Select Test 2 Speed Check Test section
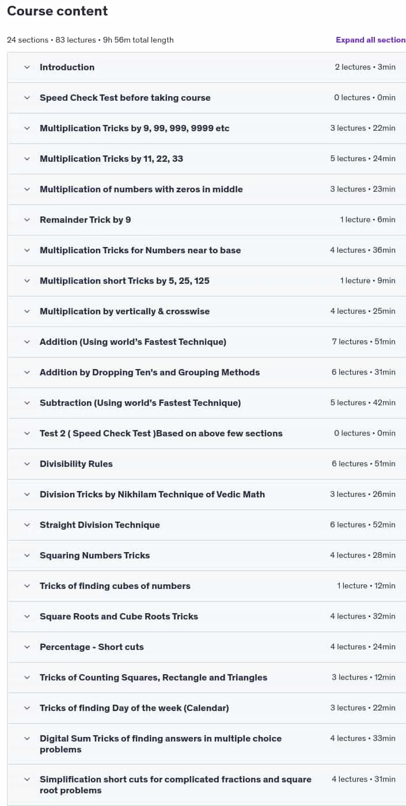This screenshot has width=406, height=806. click(x=207, y=434)
